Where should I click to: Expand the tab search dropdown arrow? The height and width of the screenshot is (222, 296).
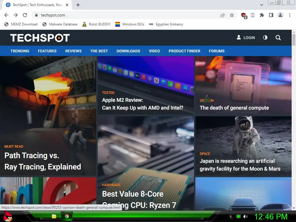pos(261,5)
